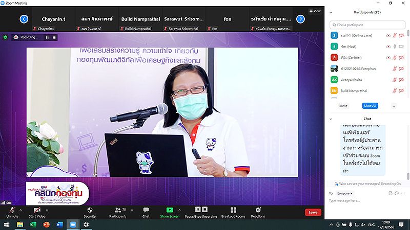Click the Type message here field
Screen dimensions: 410x230
367,200
